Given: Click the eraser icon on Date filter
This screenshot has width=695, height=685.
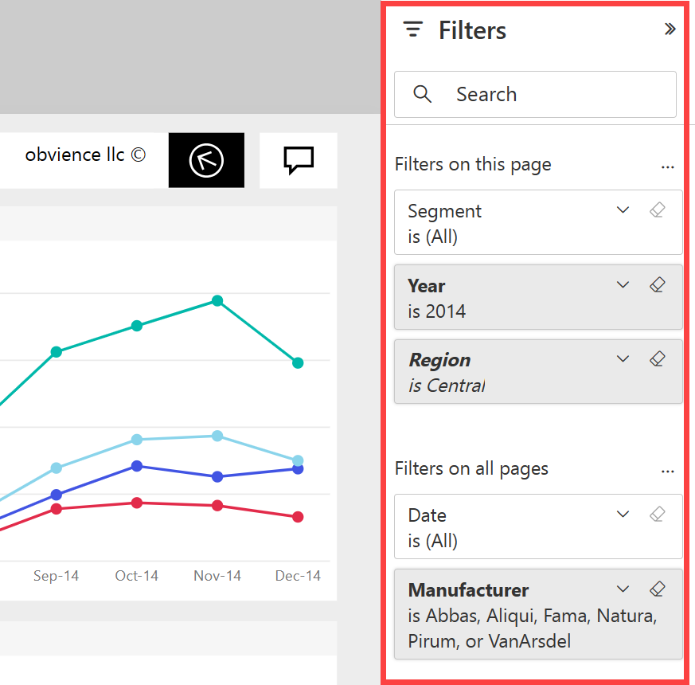Looking at the screenshot, I should [x=658, y=514].
